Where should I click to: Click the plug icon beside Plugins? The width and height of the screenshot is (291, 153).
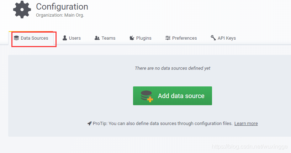[132, 38]
